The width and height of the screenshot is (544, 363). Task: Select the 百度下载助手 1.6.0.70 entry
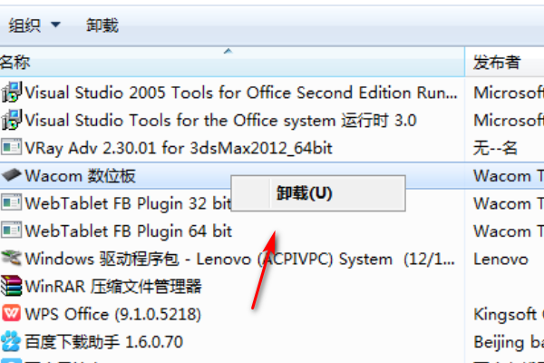pyautogui.click(x=104, y=342)
